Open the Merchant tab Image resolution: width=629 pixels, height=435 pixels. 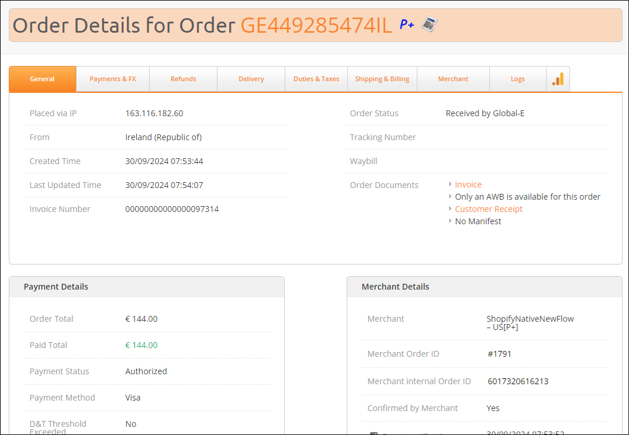(453, 79)
